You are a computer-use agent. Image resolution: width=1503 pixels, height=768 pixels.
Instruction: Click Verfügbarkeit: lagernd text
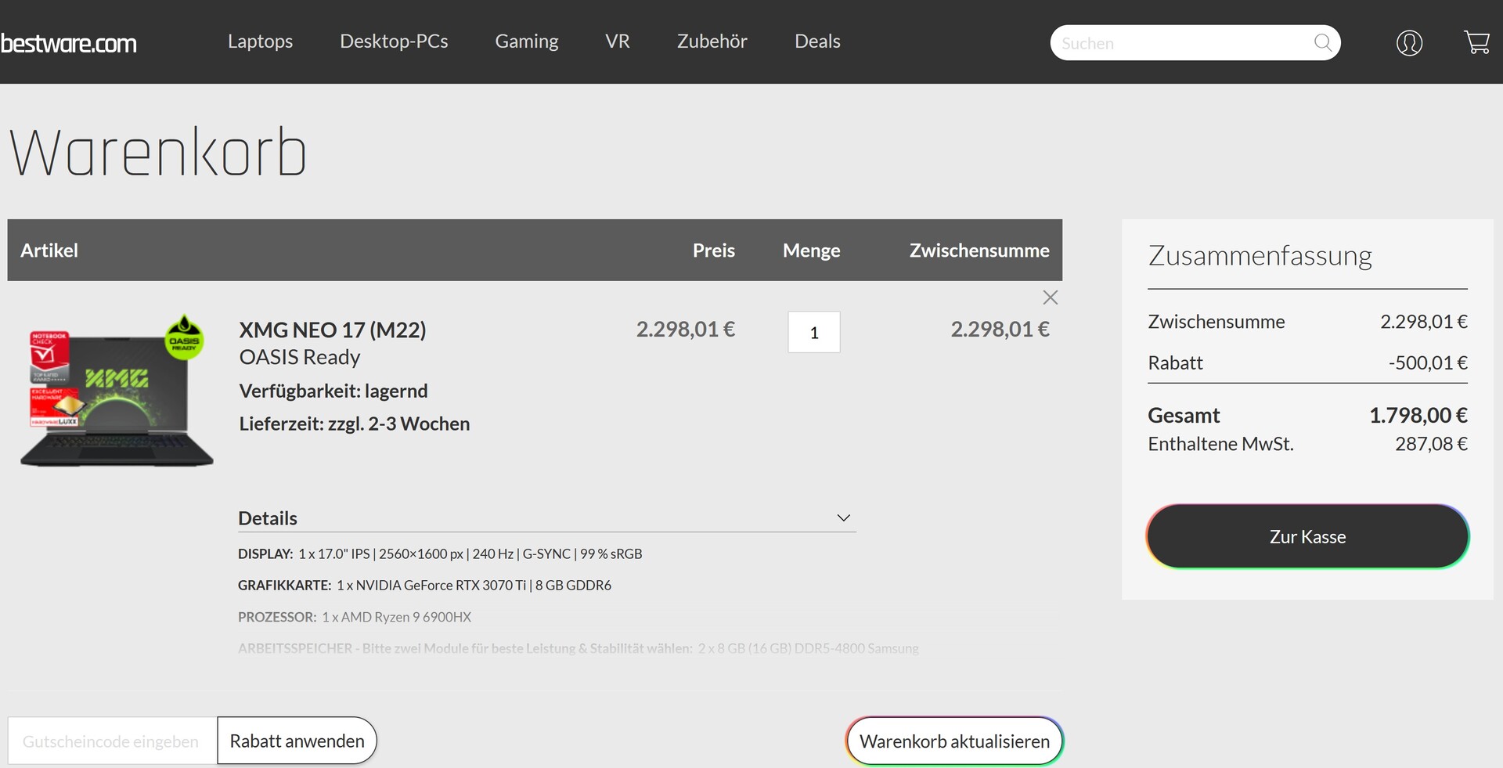[333, 391]
